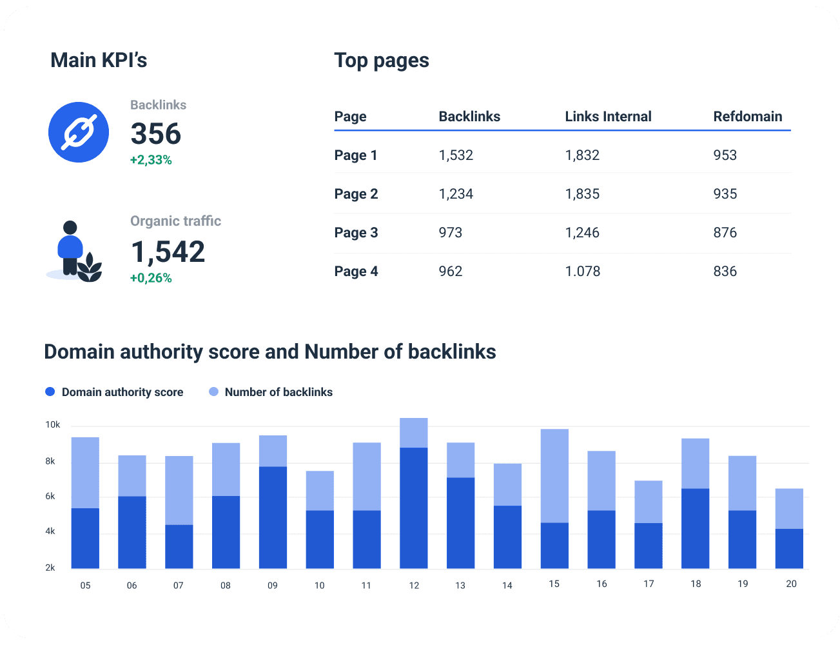Click the +2,33% growth indicator under Backlinks
Screen dimensions: 840x645
click(151, 159)
